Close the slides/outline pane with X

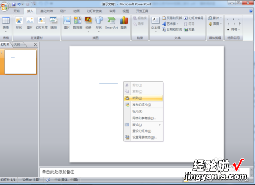coord(35,44)
